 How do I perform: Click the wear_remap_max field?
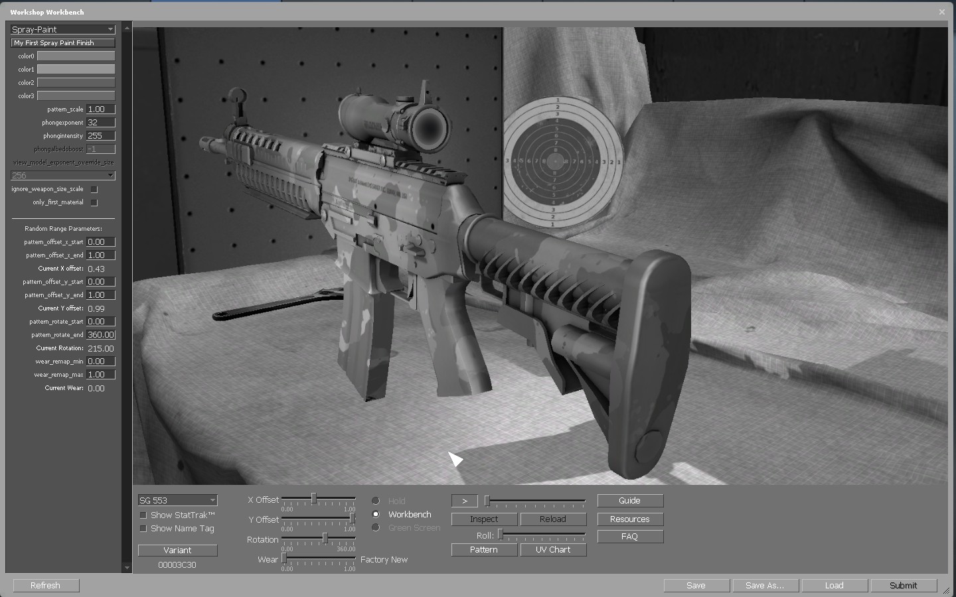click(x=101, y=375)
